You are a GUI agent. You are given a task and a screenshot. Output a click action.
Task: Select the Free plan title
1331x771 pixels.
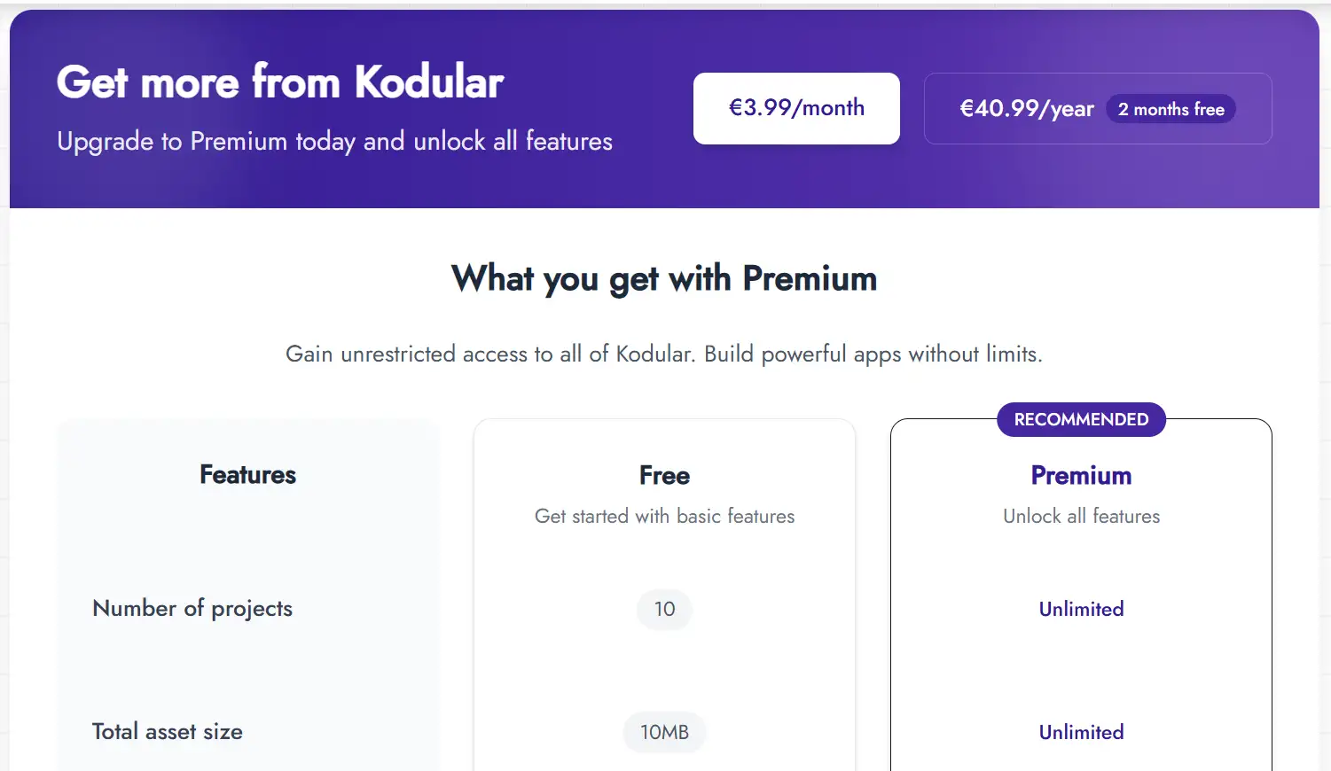click(664, 476)
